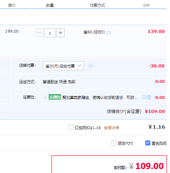This screenshot has height=173, width=170.
Task: Select the 数量 column header
Action: coord(50,5)
